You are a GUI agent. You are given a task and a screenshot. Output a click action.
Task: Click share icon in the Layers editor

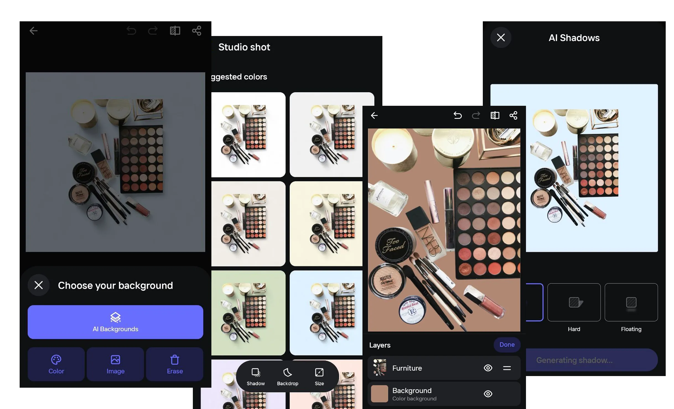pos(513,115)
